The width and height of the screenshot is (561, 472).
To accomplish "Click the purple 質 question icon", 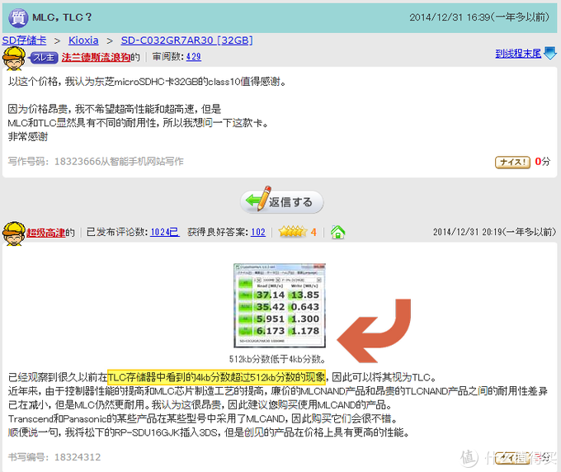I will point(18,17).
